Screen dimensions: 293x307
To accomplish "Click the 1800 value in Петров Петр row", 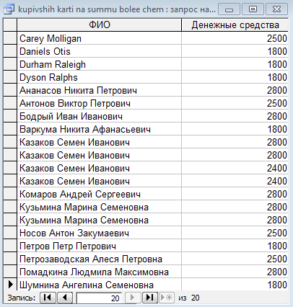I will coord(235,246).
